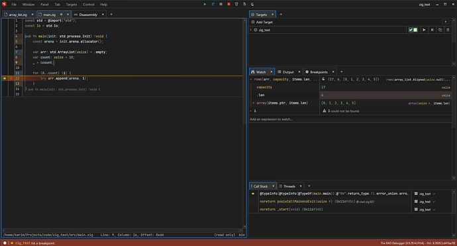Click the plus button in Add Target row
The image size is (457, 246).
click(445, 22)
